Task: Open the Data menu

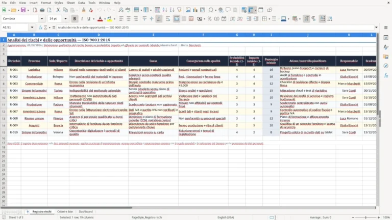Action: 81,3
